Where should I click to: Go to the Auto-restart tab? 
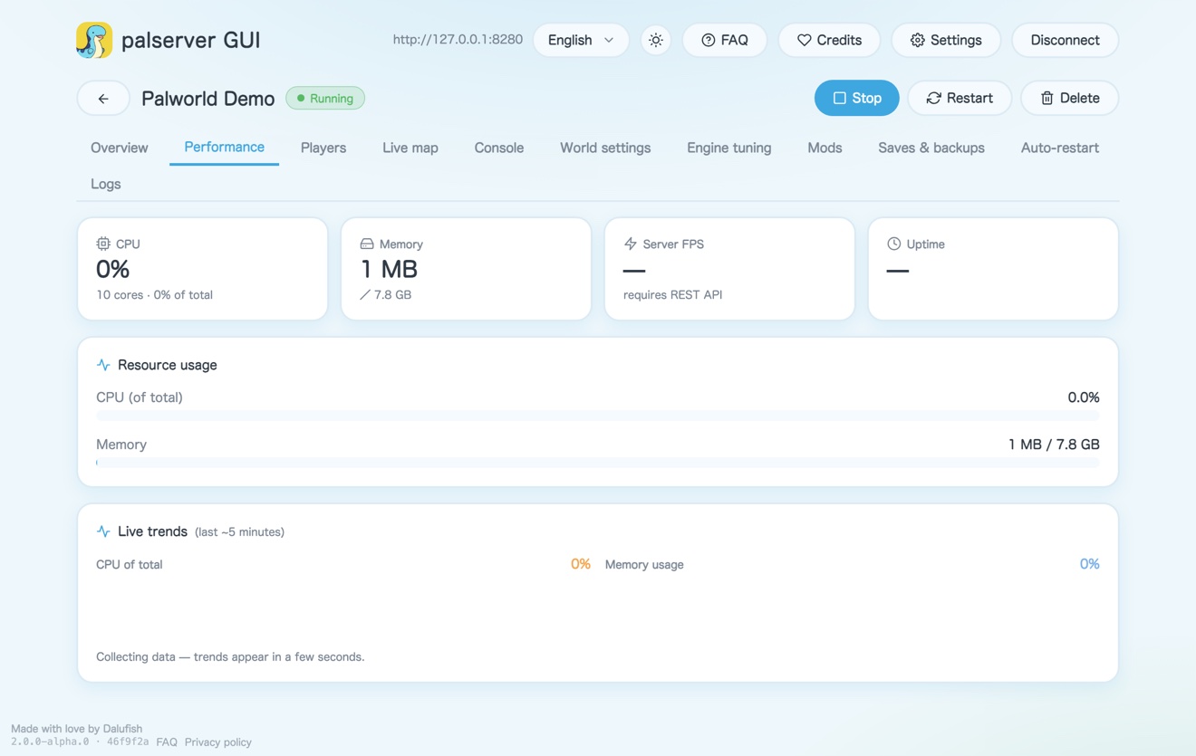tap(1060, 148)
